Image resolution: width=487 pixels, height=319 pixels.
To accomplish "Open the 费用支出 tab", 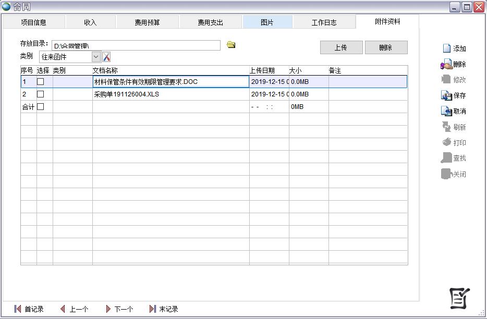I will click(210, 22).
